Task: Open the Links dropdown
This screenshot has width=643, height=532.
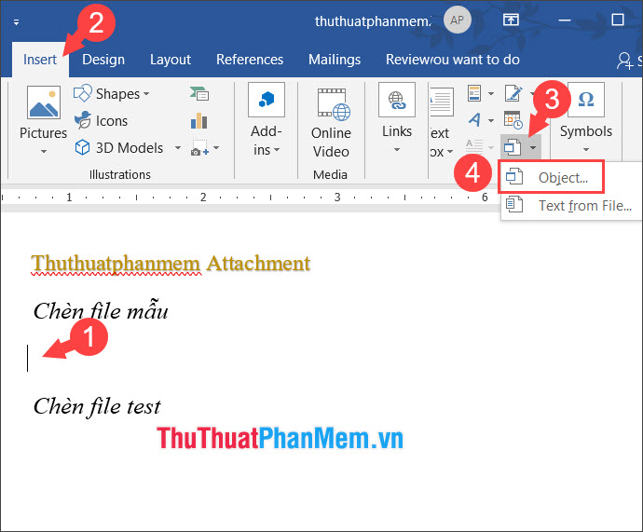Action: click(397, 117)
